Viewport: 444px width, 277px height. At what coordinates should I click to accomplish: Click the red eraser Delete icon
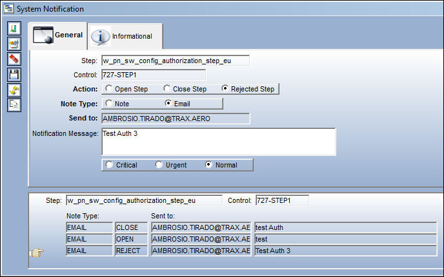(14, 59)
